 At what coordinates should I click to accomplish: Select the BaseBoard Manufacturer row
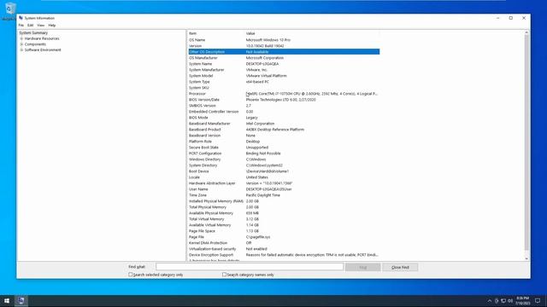pos(284,124)
